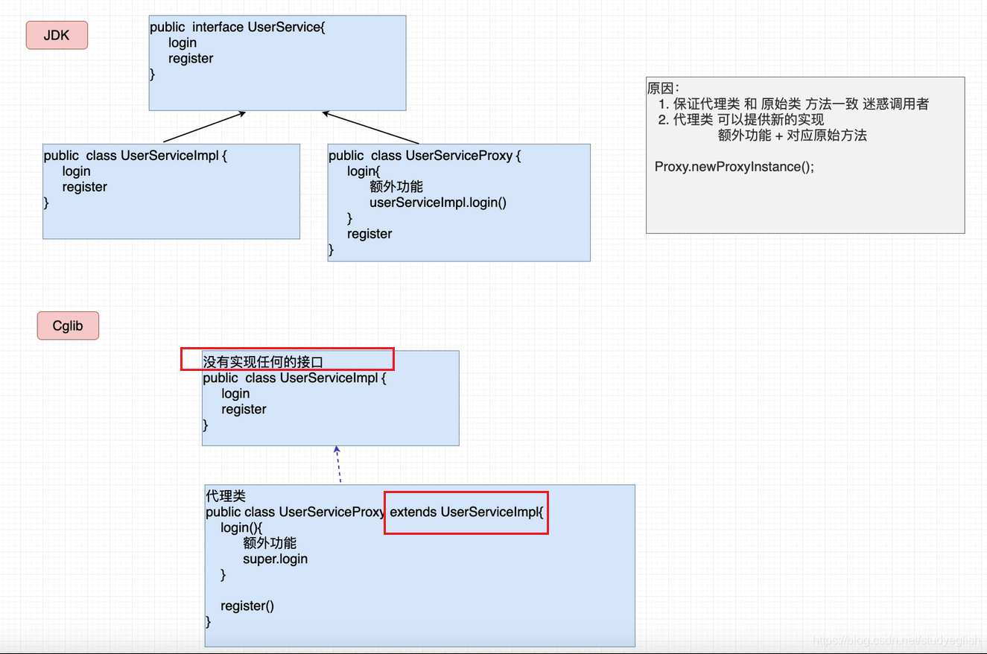This screenshot has width=987, height=654.
Task: Click the 'login{' line in the JDK UserServiceProxy box
Action: (x=364, y=171)
